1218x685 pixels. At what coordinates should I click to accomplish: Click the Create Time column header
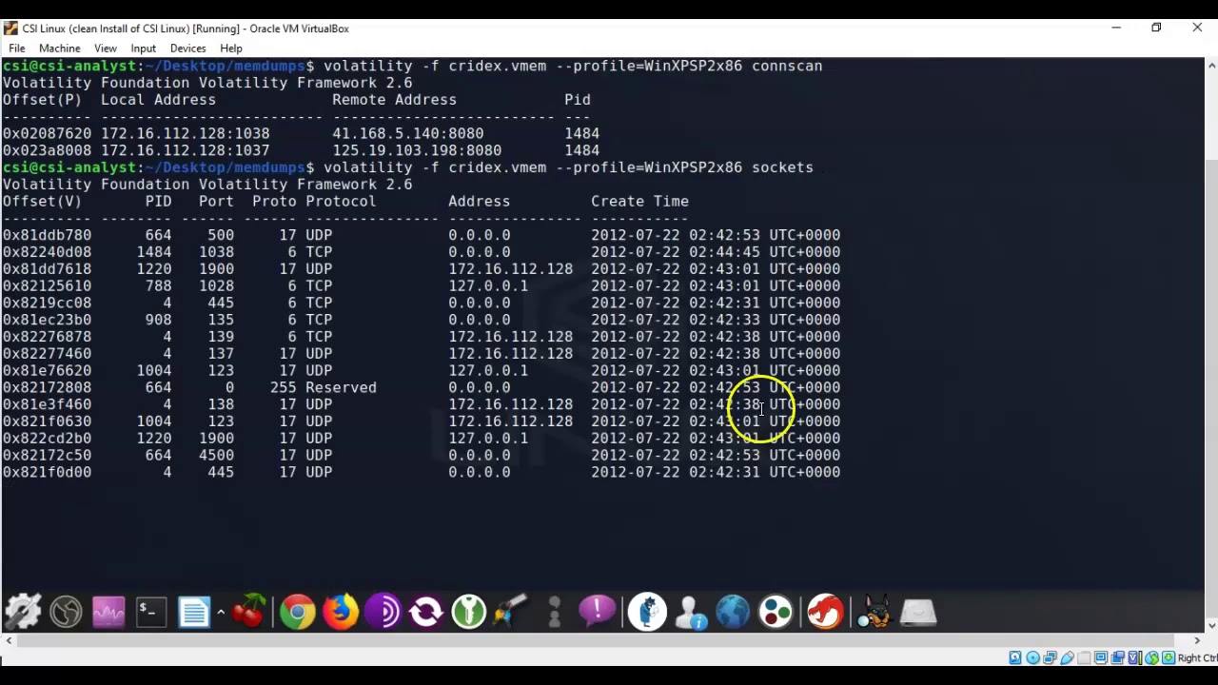click(639, 201)
